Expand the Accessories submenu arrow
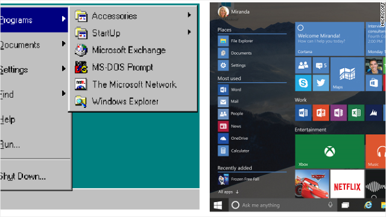Viewport: 386px width, 217px height. [x=189, y=15]
